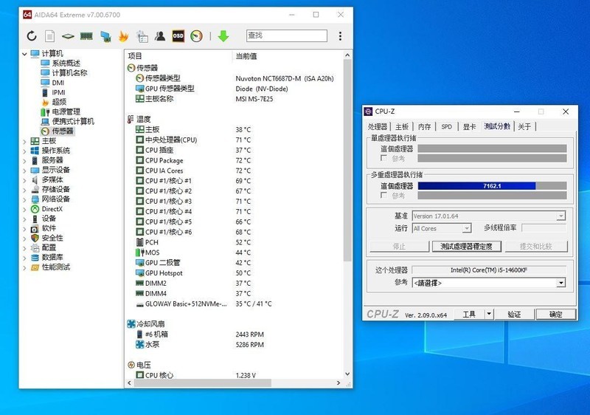Select 性能测试 in the tree
Screen dimensions: 590x415
tap(50, 267)
